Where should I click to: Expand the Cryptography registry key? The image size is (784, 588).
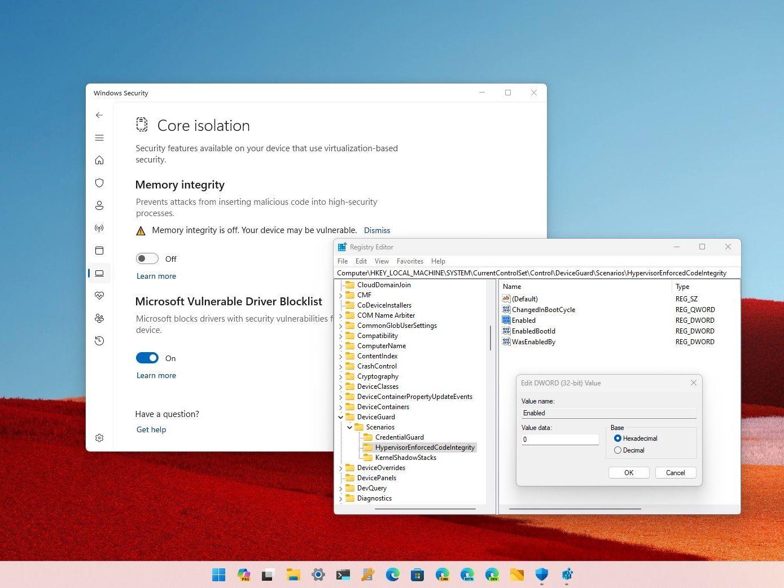(x=340, y=376)
